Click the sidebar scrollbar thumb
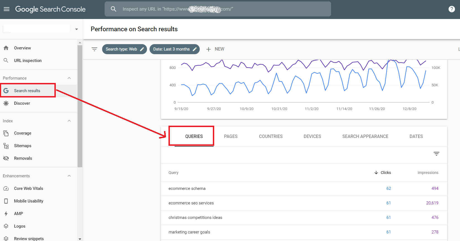Image resolution: width=460 pixels, height=241 pixels. click(x=80, y=106)
